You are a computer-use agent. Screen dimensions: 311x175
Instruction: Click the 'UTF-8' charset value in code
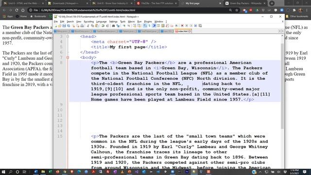point(138,42)
